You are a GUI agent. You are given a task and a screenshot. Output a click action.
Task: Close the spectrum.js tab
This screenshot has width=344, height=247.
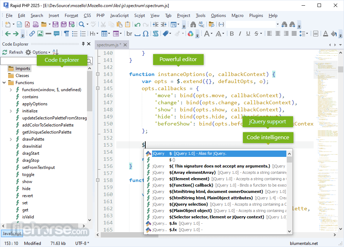[125, 45]
